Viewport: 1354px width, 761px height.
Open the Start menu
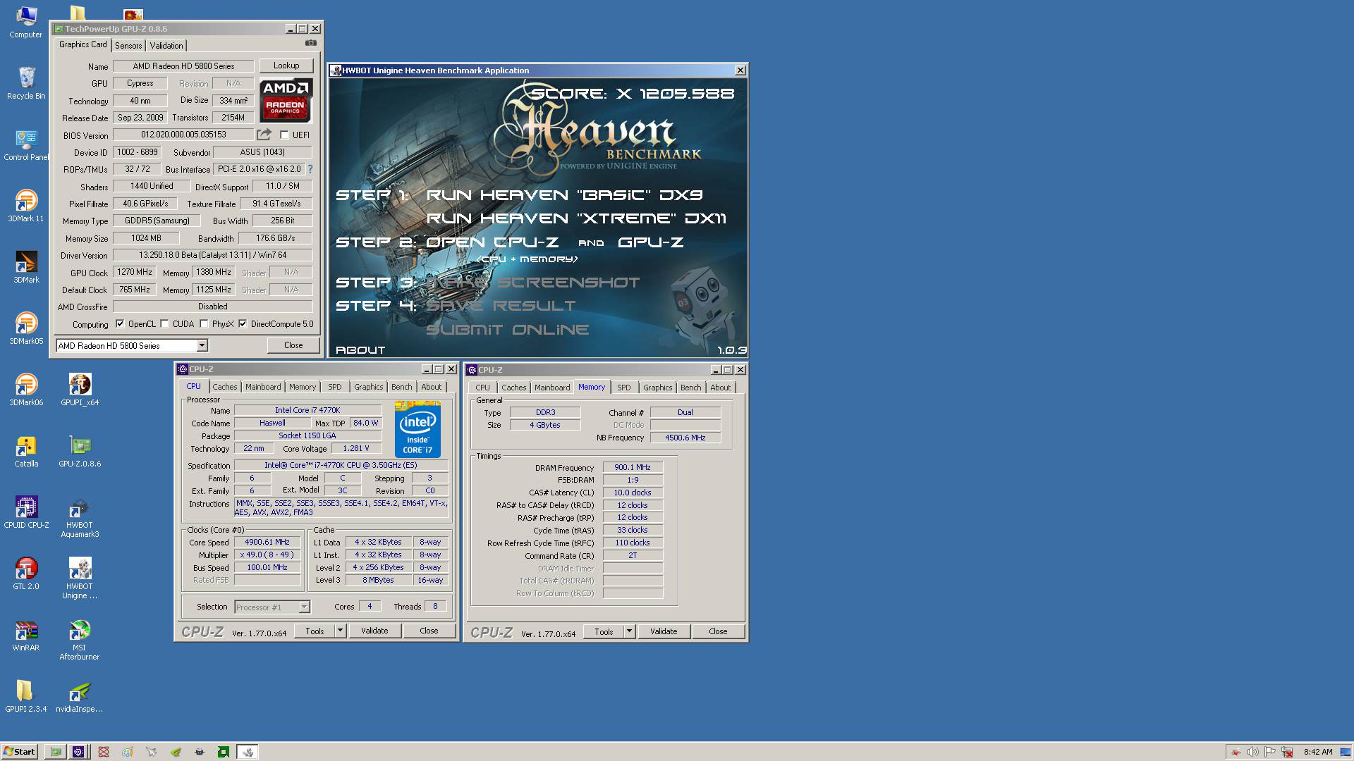click(19, 752)
